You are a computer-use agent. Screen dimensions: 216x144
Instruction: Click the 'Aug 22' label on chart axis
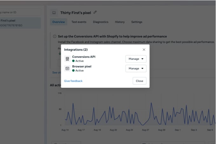click(x=113, y=130)
